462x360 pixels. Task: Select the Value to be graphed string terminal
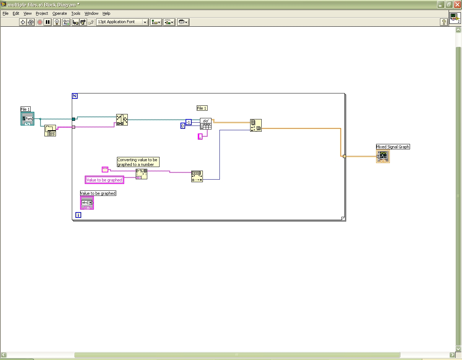click(87, 203)
